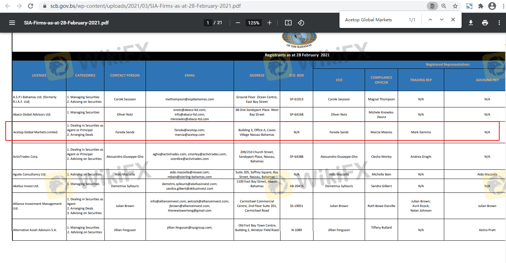Click P.O. box SS-19051
This screenshot has width=506, height=263.
[x=296, y=206]
